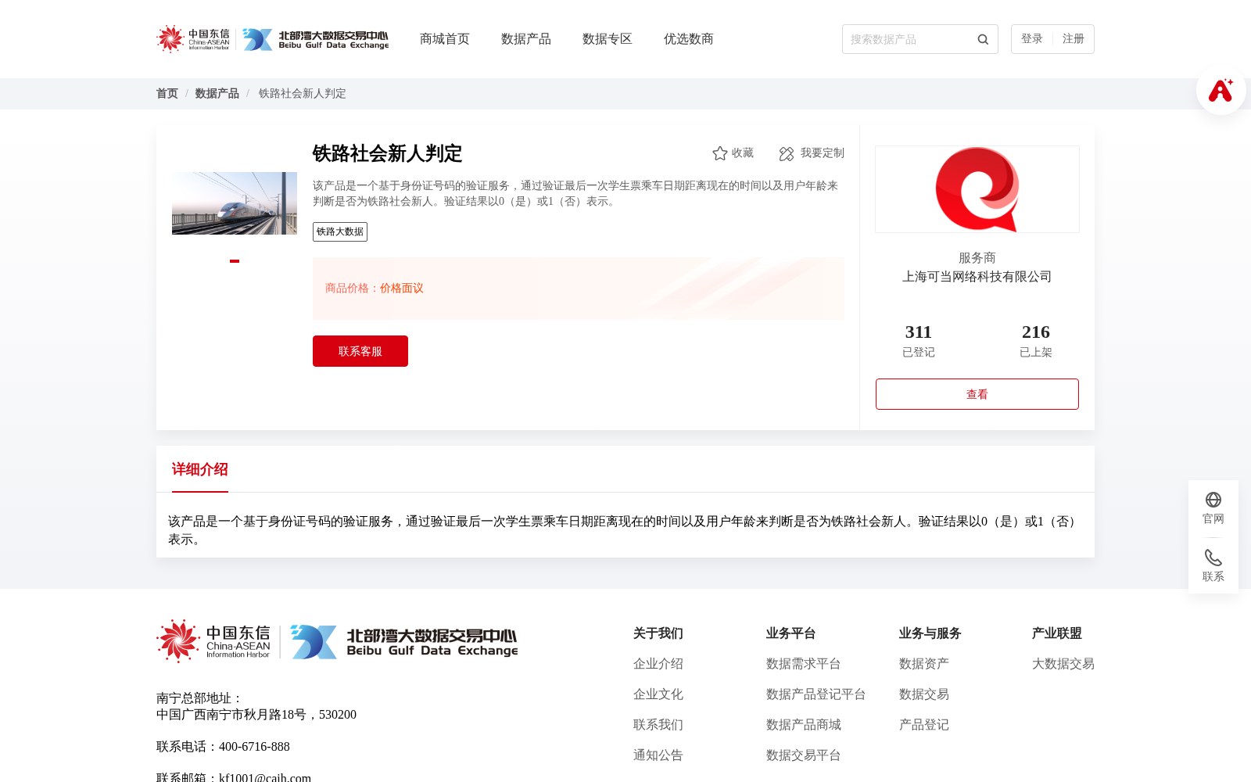The image size is (1251, 782).
Task: Click the footer China-ASEAN Information Harbor logo
Action: click(x=213, y=642)
